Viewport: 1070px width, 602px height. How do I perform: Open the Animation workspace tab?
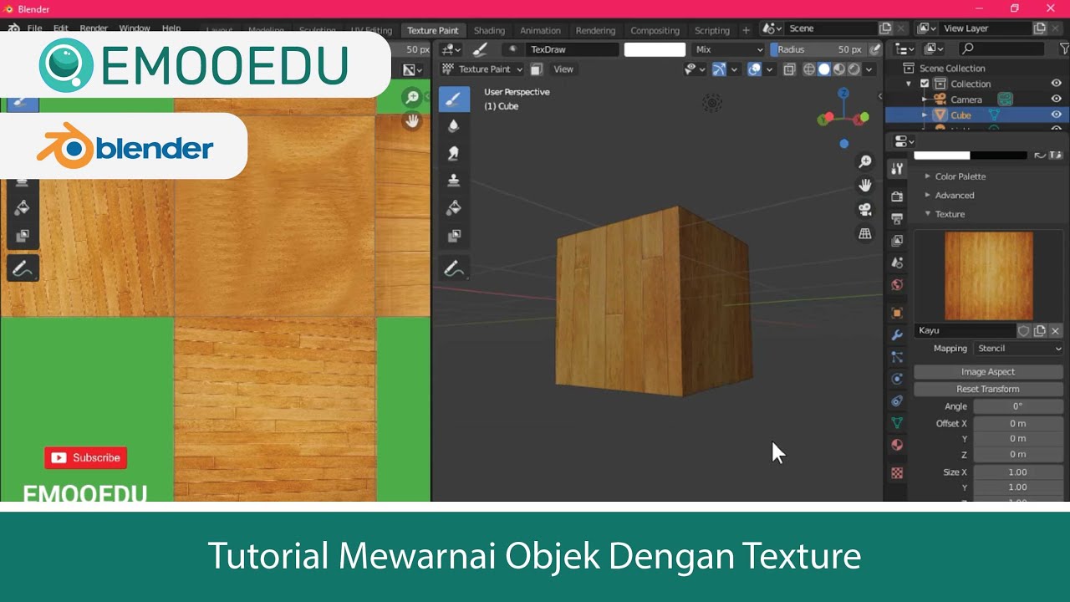540,30
